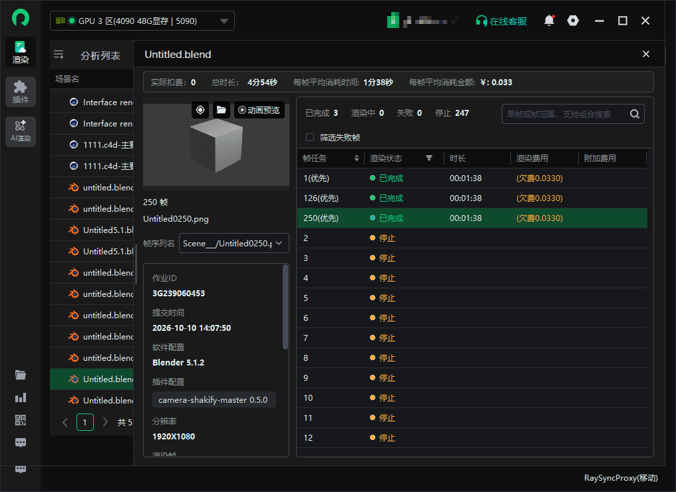
Task: Close the Untitled.blend detail panel
Action: (x=646, y=54)
